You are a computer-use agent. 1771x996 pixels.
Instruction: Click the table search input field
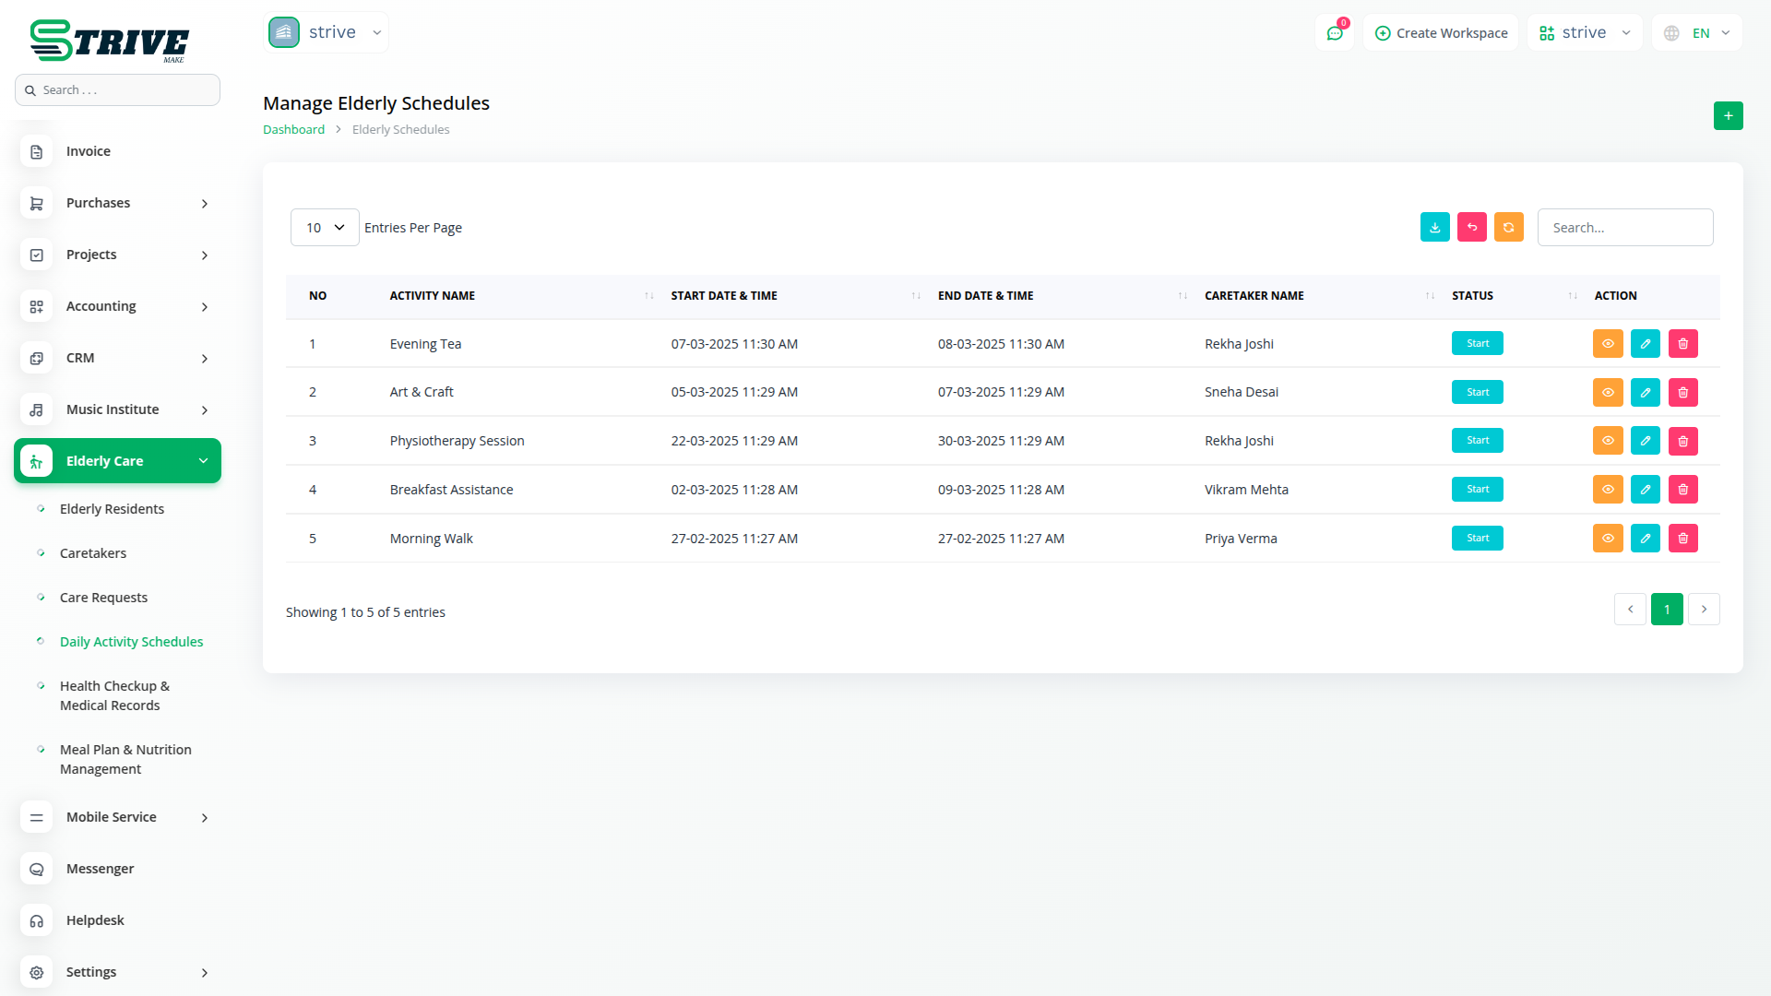coord(1624,228)
